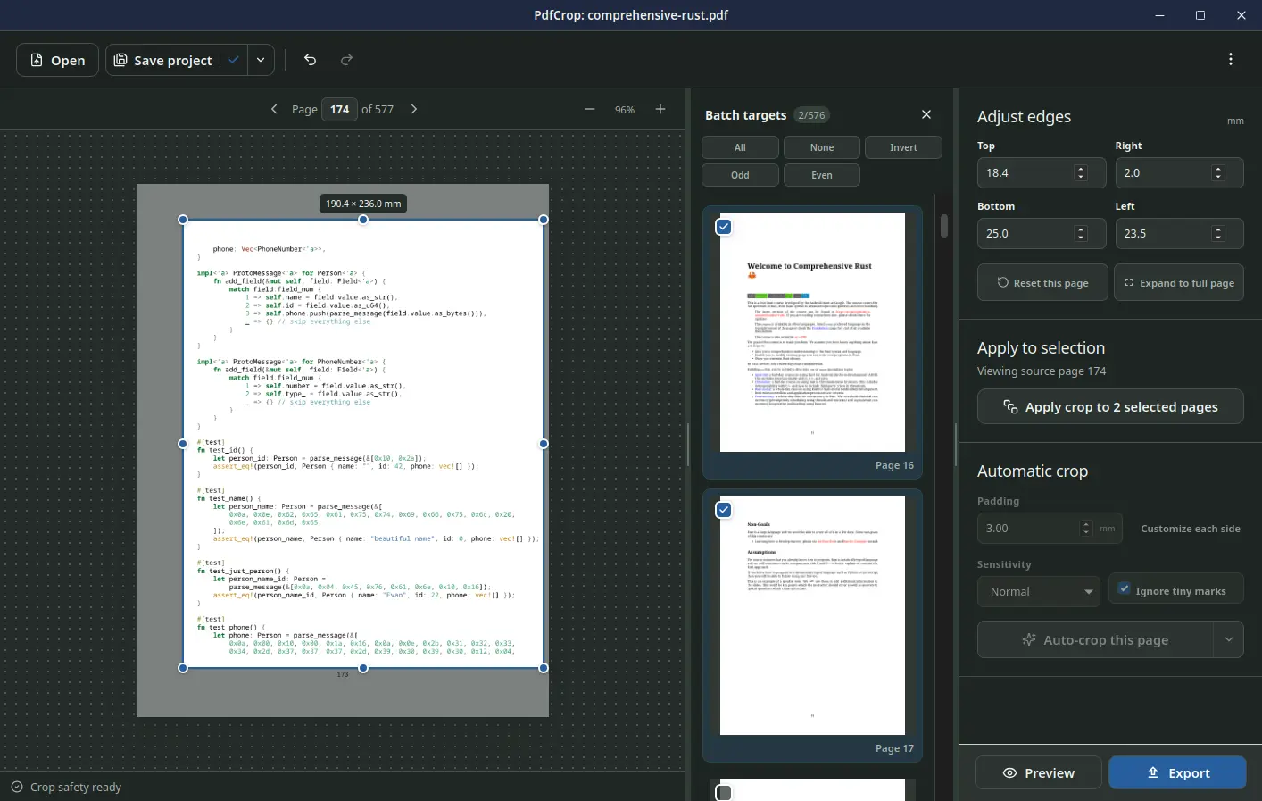The height and width of the screenshot is (801, 1262).
Task: Select None in batch targets
Action: tap(822, 147)
